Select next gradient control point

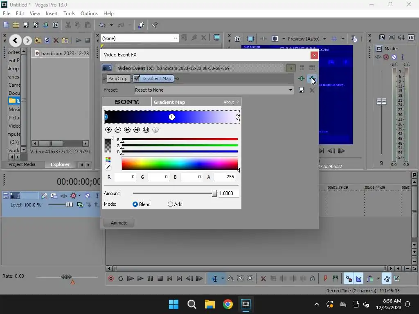point(137,130)
